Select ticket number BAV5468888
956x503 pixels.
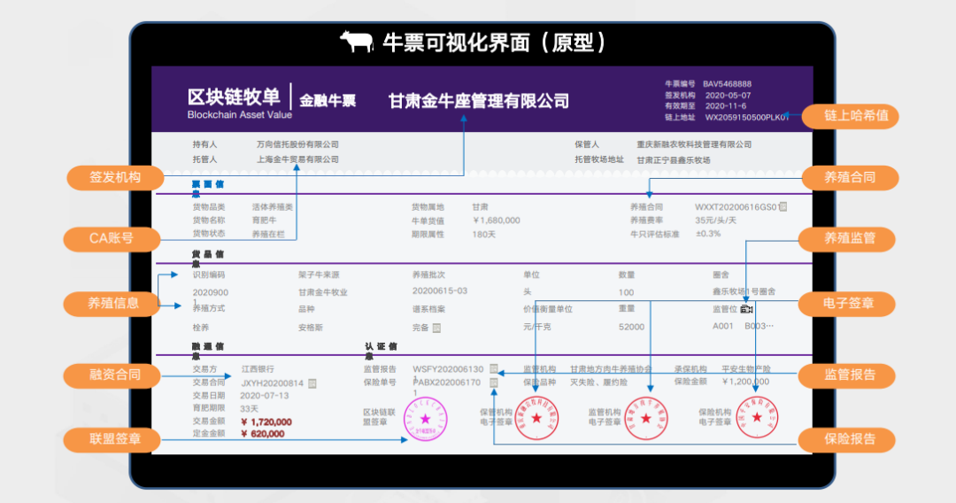(x=727, y=84)
